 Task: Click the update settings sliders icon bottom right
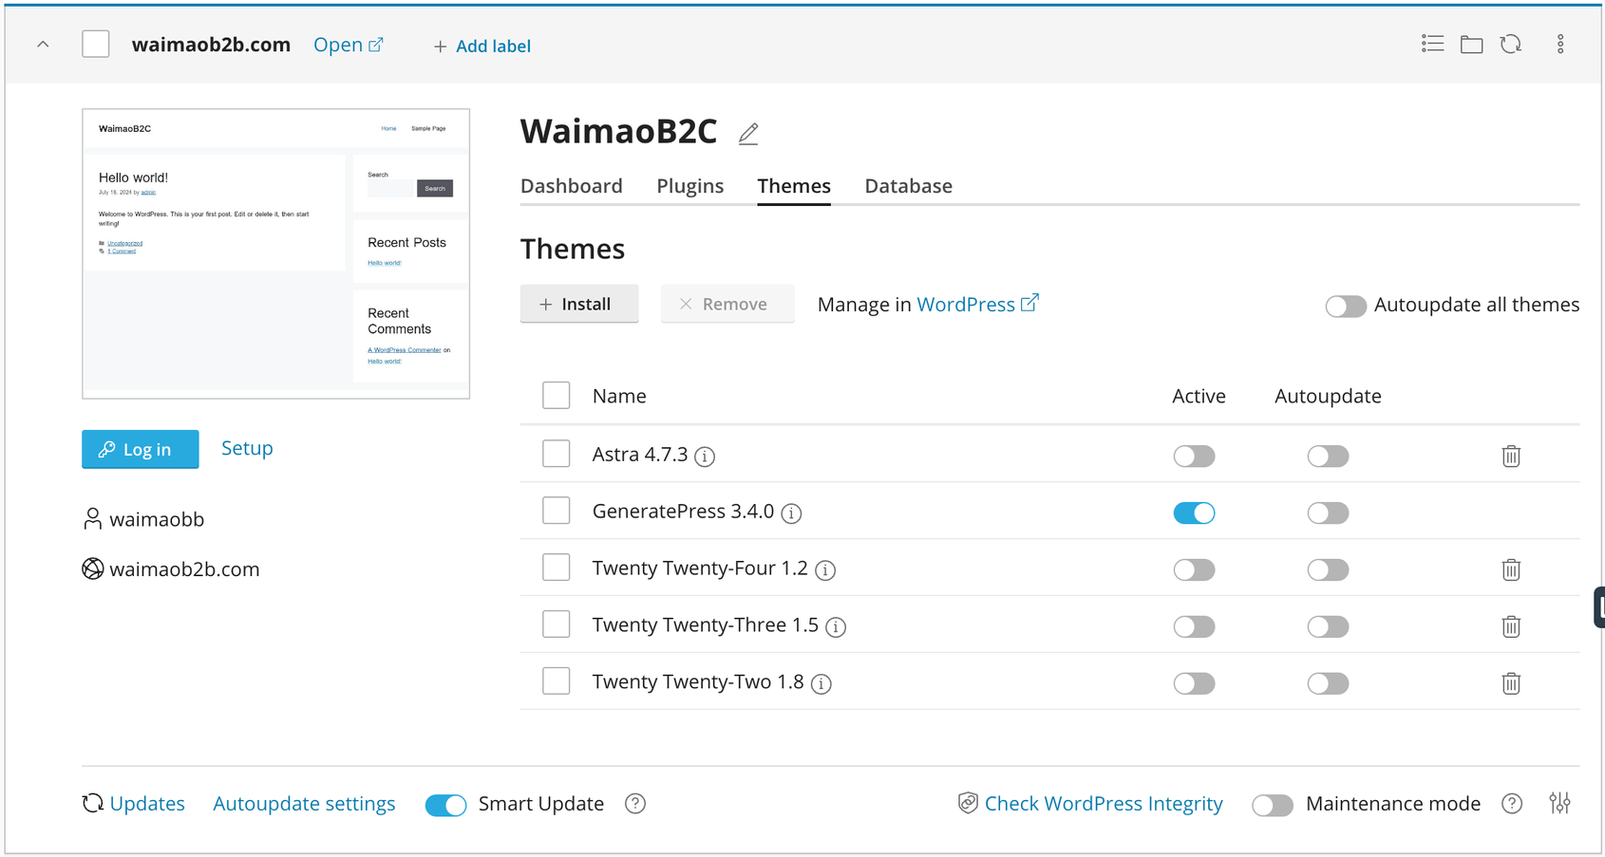pos(1560,803)
